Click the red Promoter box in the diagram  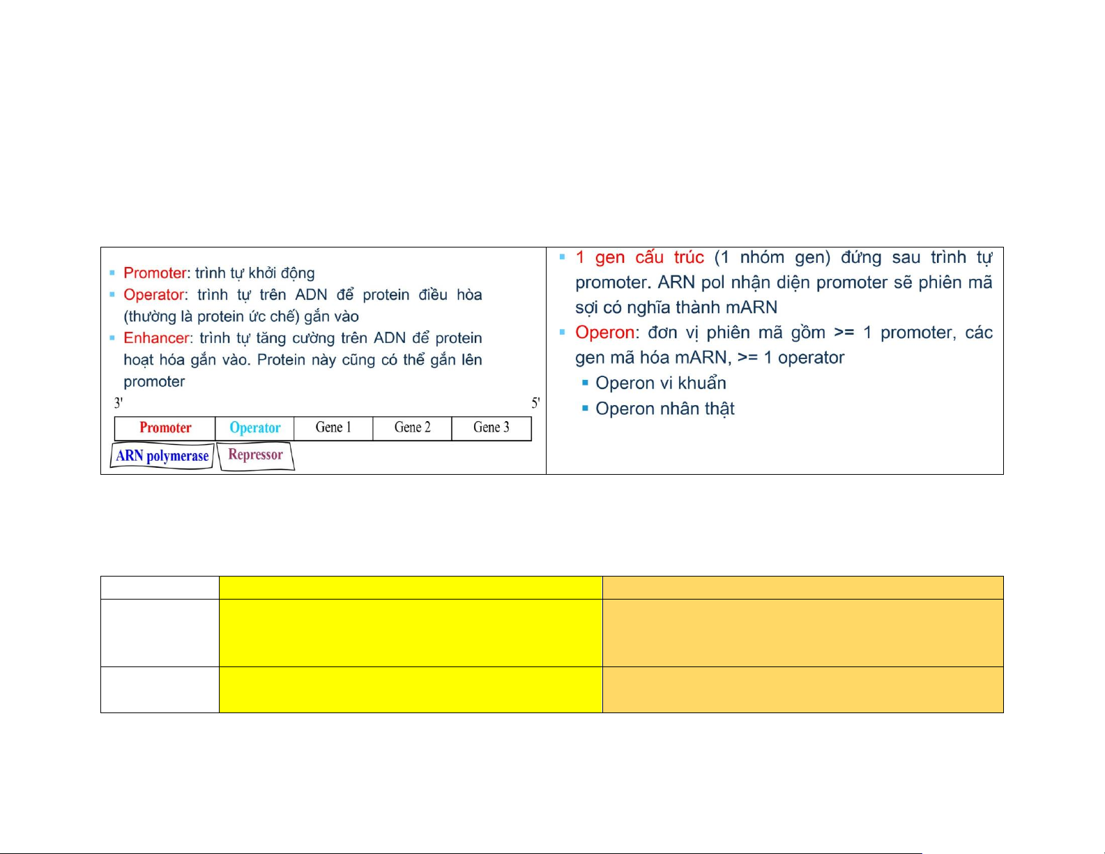point(165,428)
